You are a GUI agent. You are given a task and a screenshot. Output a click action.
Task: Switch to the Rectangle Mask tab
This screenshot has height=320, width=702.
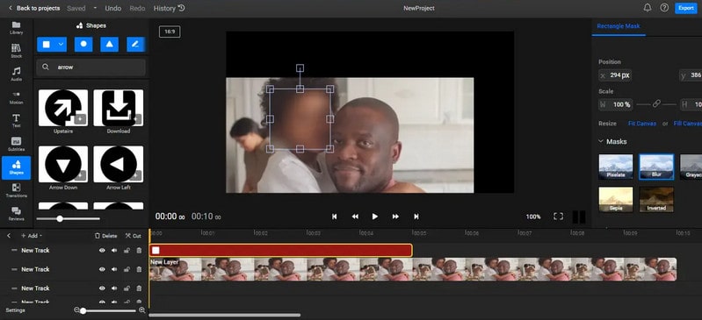619,26
